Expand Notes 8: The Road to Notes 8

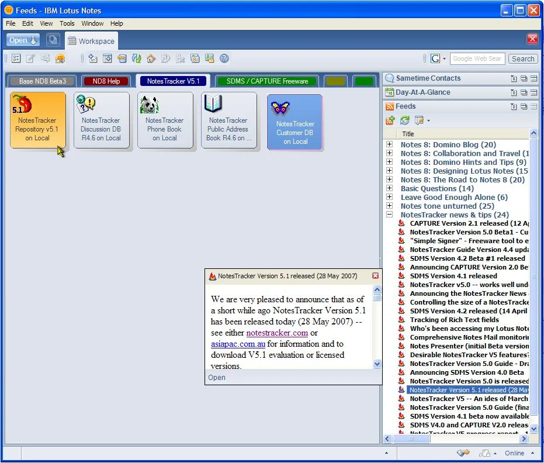click(x=390, y=179)
